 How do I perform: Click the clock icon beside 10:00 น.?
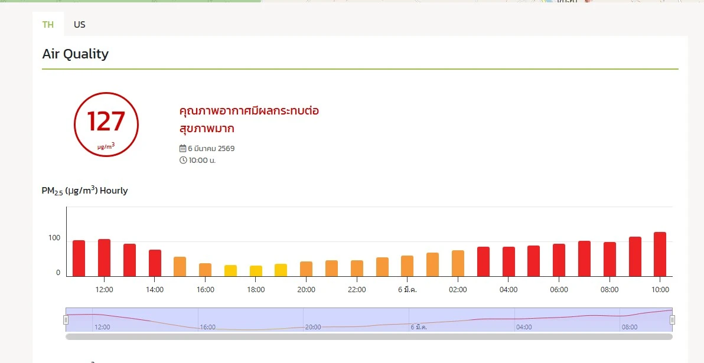pyautogui.click(x=183, y=160)
